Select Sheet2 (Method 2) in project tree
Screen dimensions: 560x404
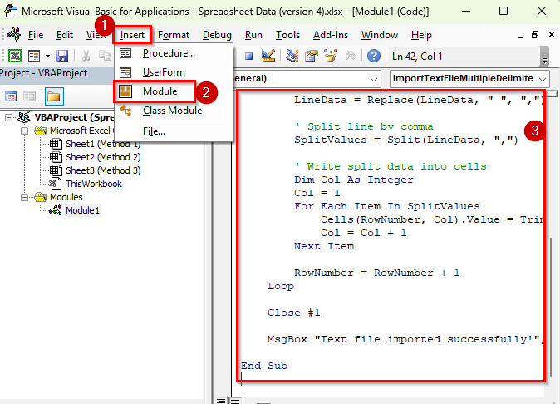[103, 157]
